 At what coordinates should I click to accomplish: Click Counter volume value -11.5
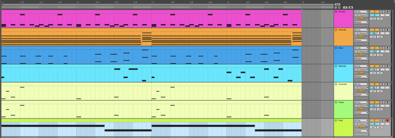(x=375, y=88)
